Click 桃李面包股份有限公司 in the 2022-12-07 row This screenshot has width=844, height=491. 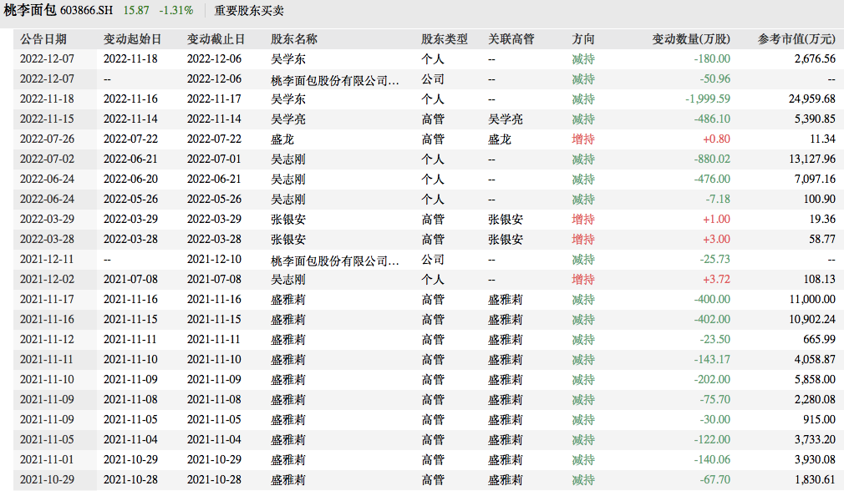click(x=335, y=79)
